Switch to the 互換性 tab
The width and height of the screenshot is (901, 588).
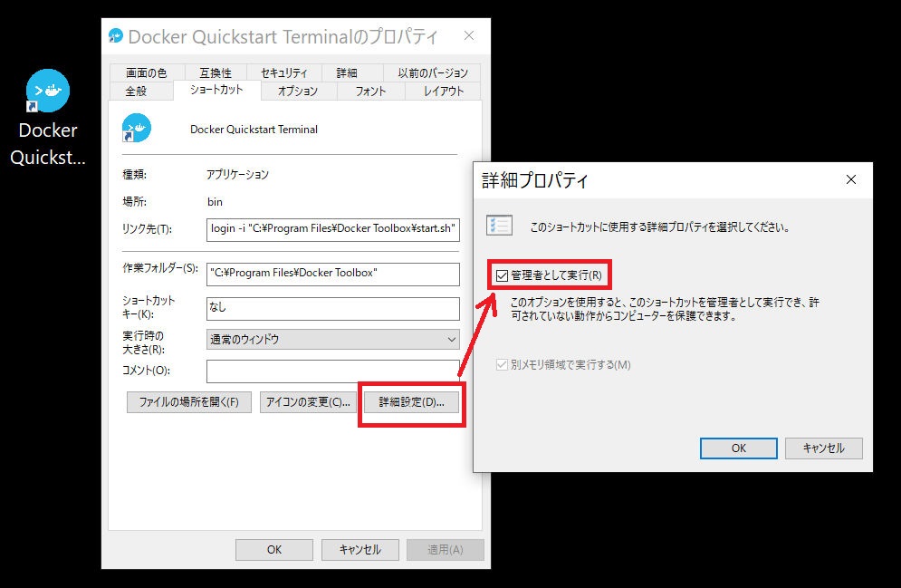pyautogui.click(x=215, y=72)
